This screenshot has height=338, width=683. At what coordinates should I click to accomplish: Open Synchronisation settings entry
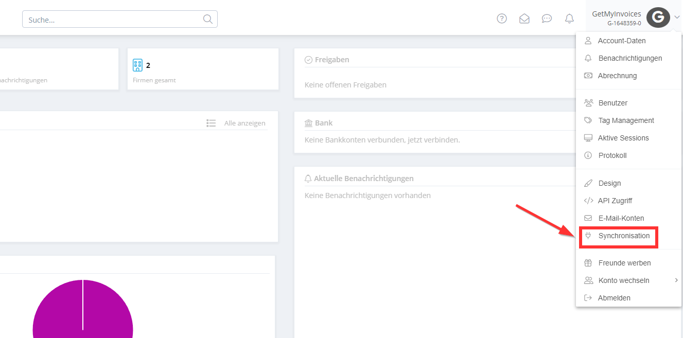click(x=624, y=236)
